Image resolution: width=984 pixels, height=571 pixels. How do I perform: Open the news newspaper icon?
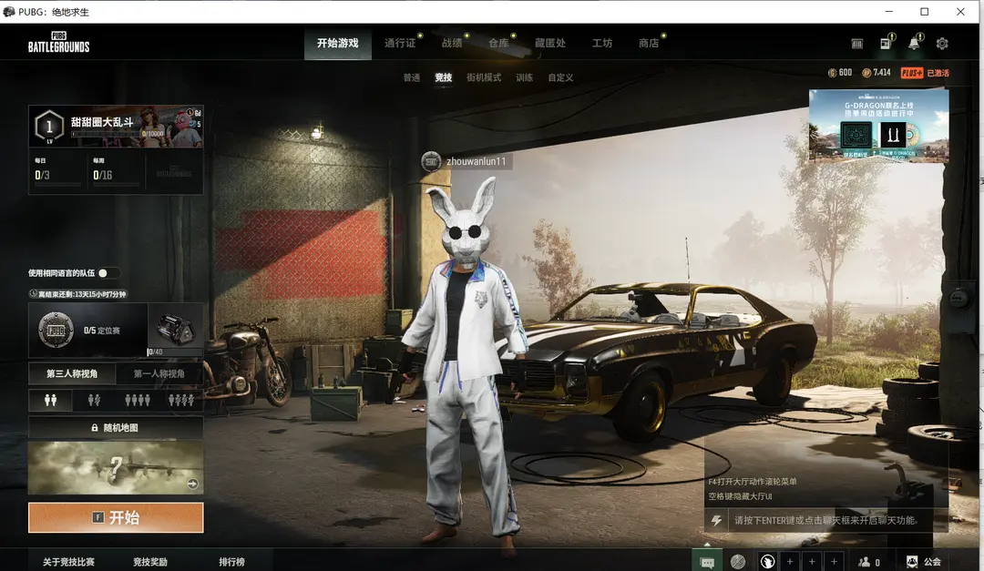(887, 43)
